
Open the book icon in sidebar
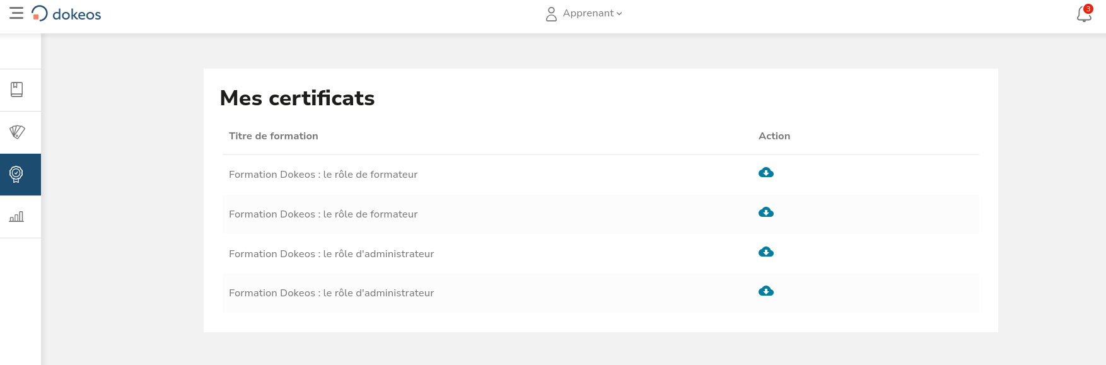coord(17,90)
